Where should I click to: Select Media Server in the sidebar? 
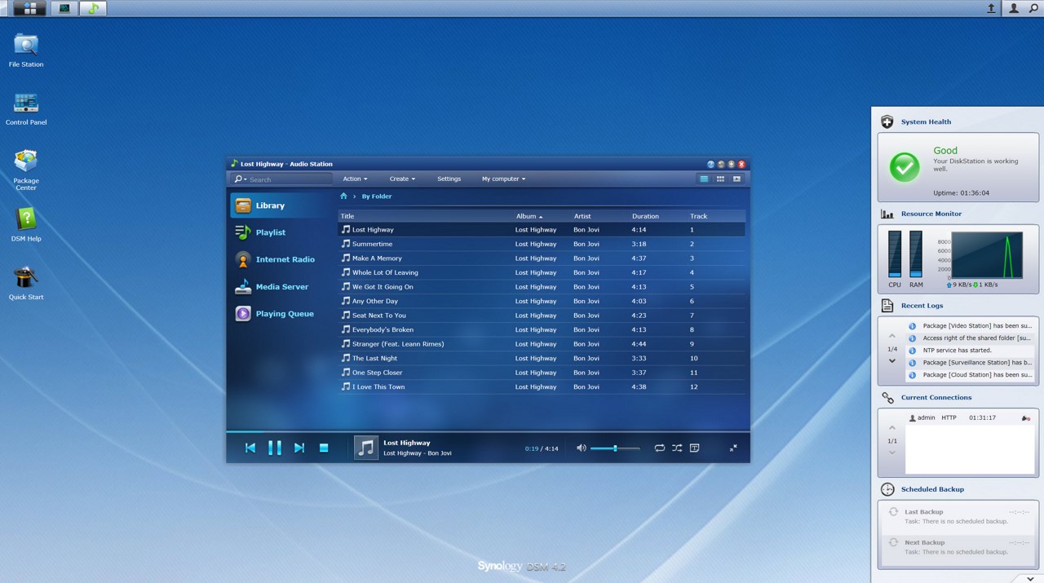point(280,287)
